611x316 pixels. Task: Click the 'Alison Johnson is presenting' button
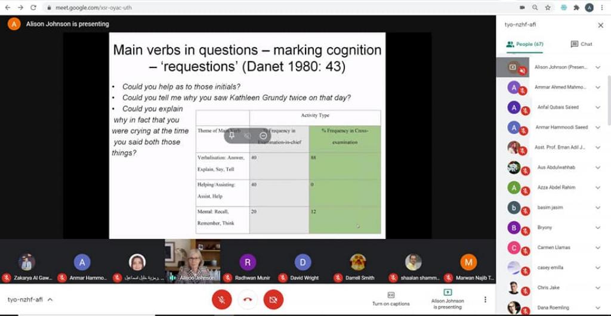tap(448, 299)
